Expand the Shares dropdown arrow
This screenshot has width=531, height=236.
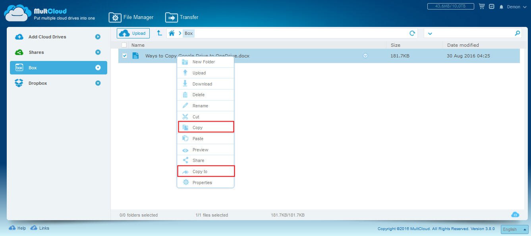(x=98, y=52)
